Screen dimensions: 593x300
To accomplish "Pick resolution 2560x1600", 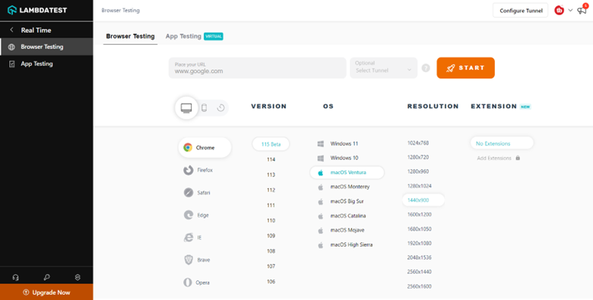I will click(420, 286).
